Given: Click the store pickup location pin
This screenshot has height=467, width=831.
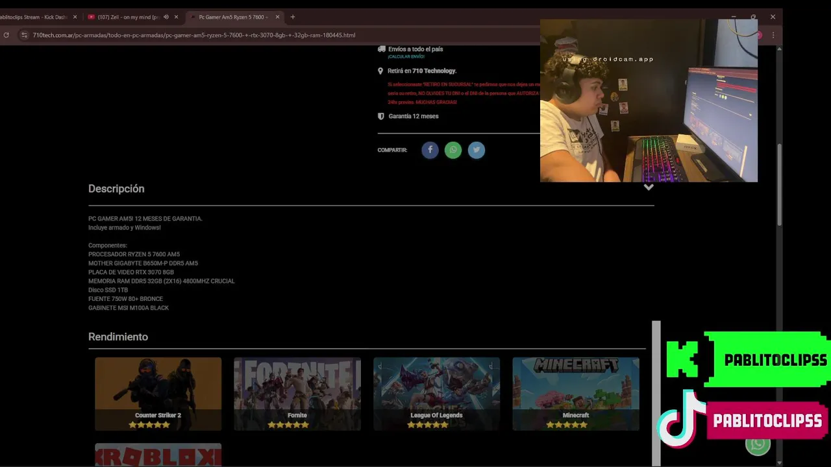Looking at the screenshot, I should (x=380, y=71).
